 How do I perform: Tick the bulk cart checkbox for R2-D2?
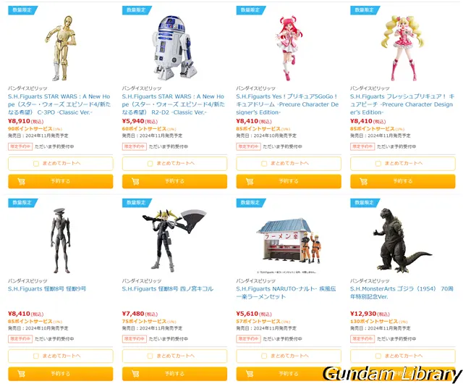[150, 164]
